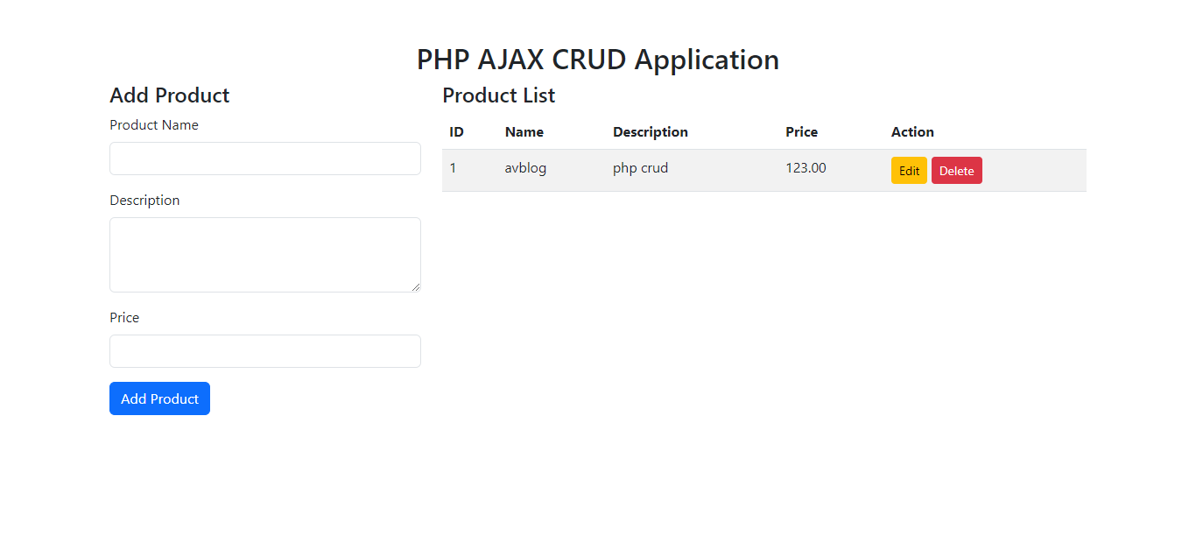The height and width of the screenshot is (557, 1196).
Task: Delete the avblog product
Action: click(x=957, y=171)
